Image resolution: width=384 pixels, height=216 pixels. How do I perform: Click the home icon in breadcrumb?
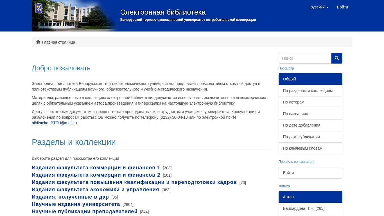coord(38,42)
